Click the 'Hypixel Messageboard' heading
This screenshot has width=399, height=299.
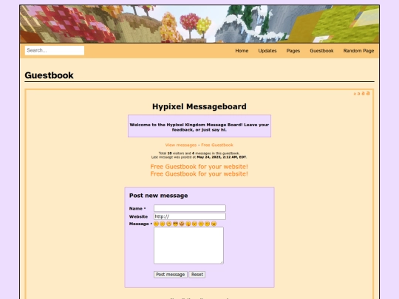[x=199, y=106]
